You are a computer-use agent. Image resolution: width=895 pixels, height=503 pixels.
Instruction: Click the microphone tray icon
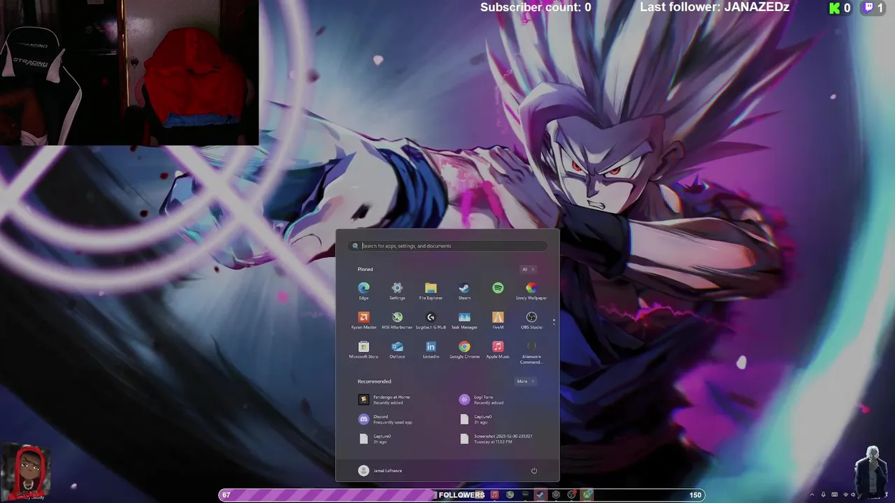click(x=823, y=495)
